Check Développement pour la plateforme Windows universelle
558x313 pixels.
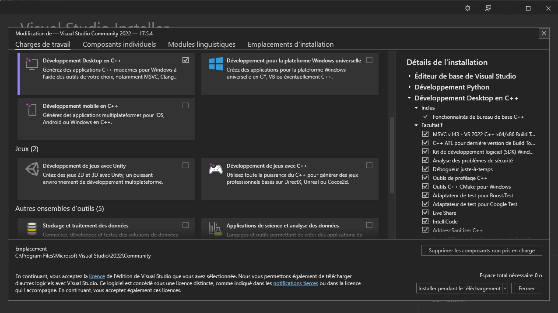(x=369, y=60)
